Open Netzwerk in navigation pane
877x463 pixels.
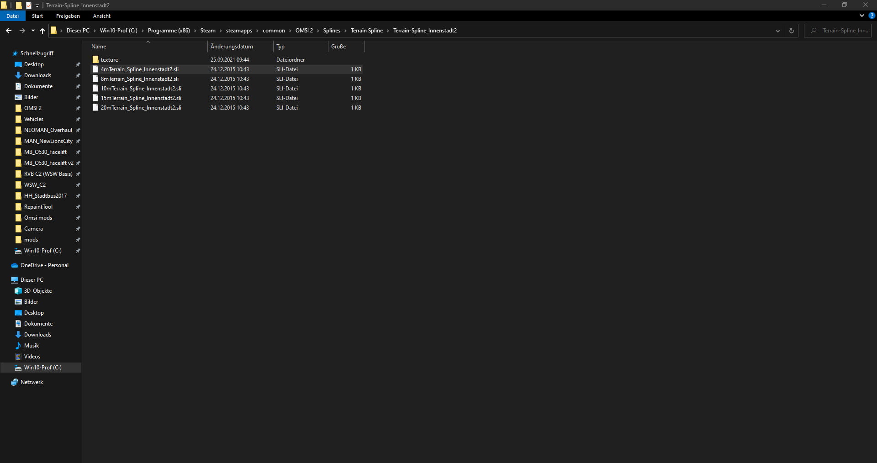32,382
